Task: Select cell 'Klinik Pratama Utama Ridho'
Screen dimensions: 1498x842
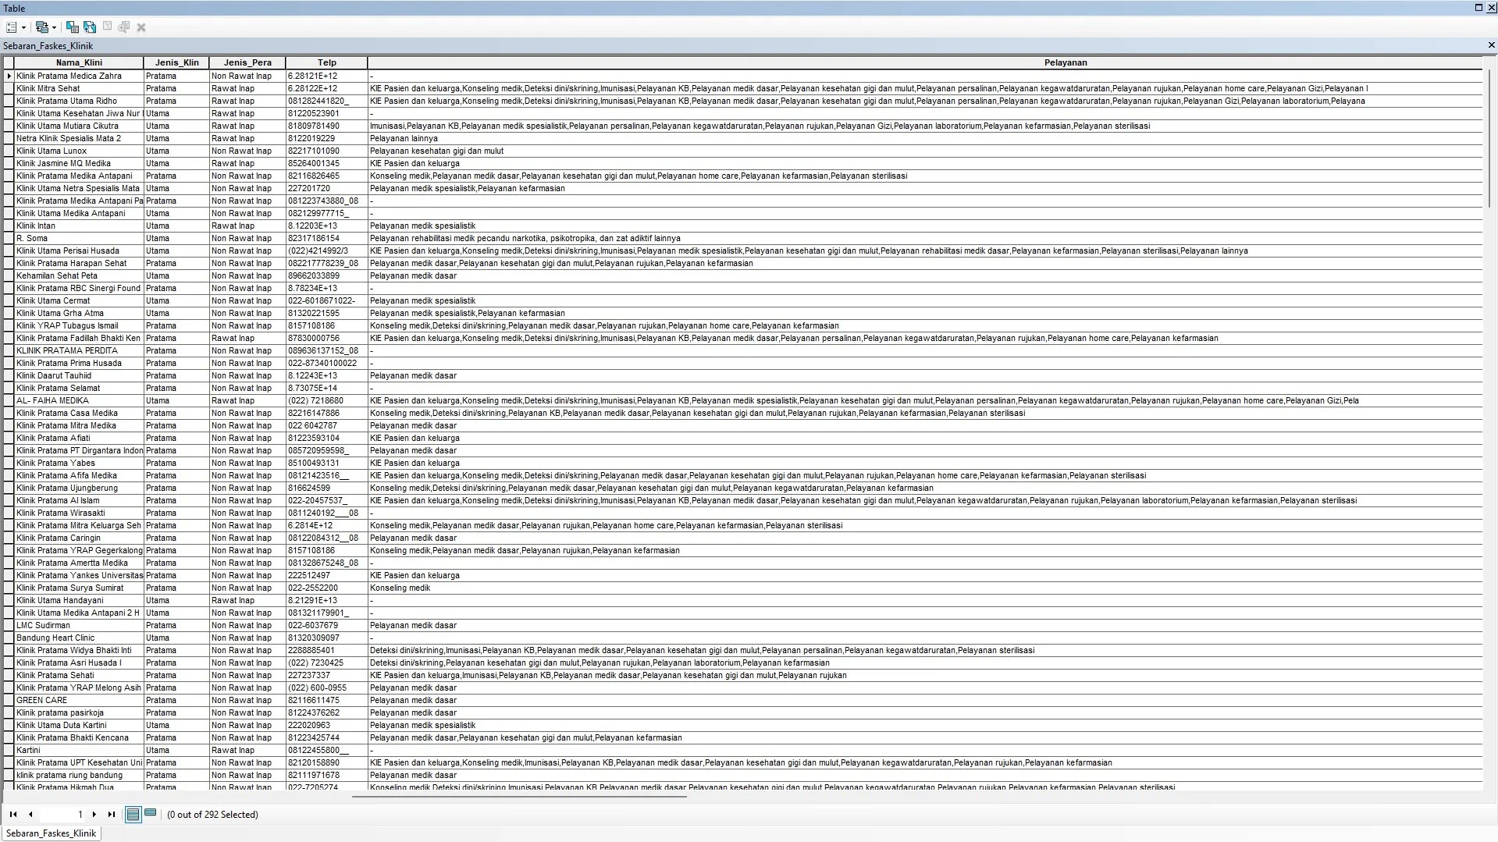Action: pyautogui.click(x=79, y=101)
